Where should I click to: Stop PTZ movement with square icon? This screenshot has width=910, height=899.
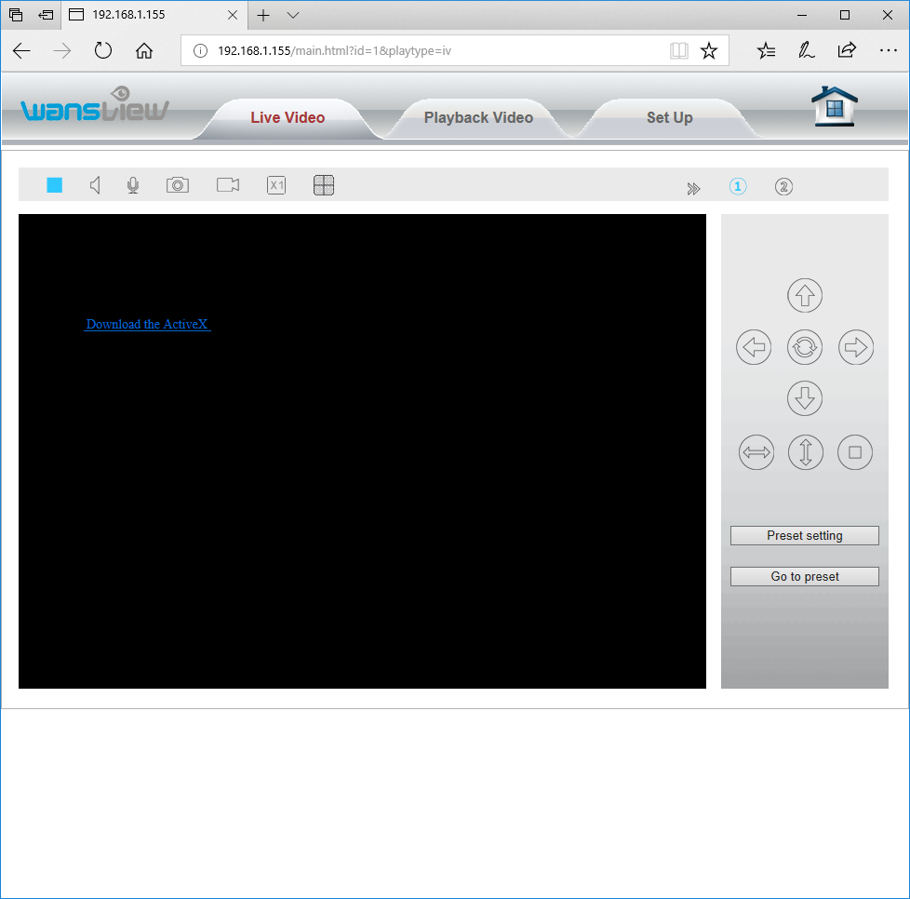855,452
